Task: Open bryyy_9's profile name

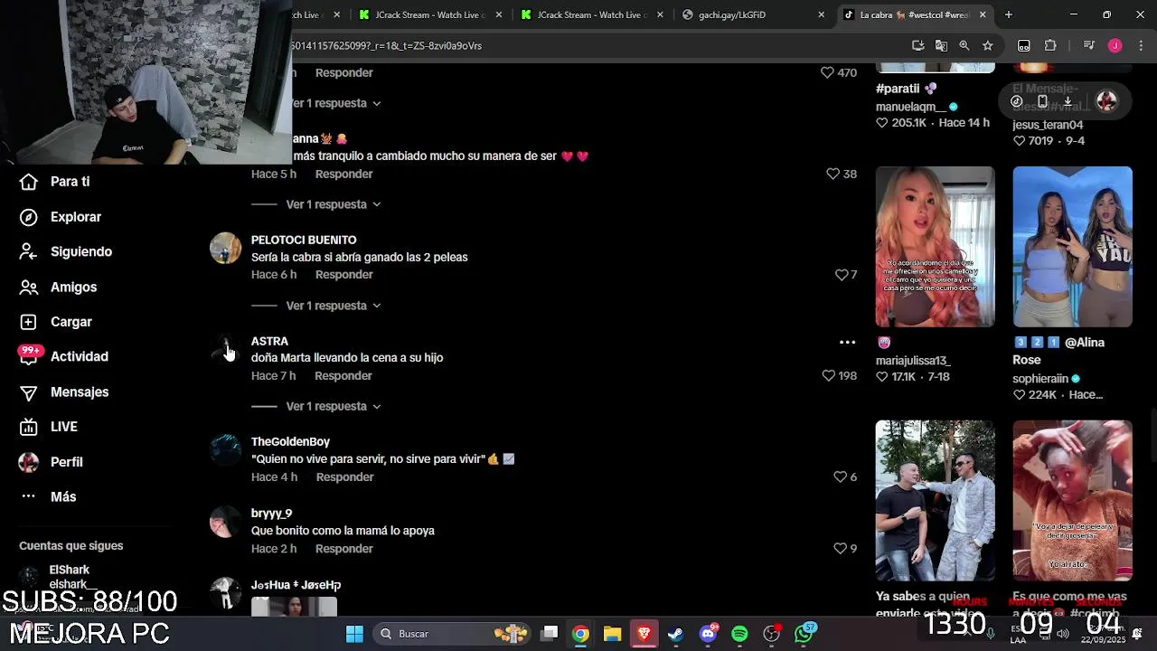Action: tap(271, 513)
